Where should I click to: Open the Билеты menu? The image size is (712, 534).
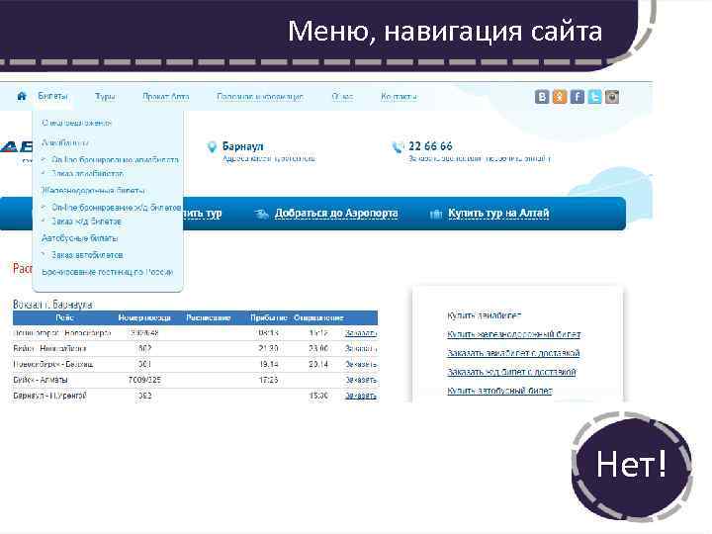click(52, 96)
